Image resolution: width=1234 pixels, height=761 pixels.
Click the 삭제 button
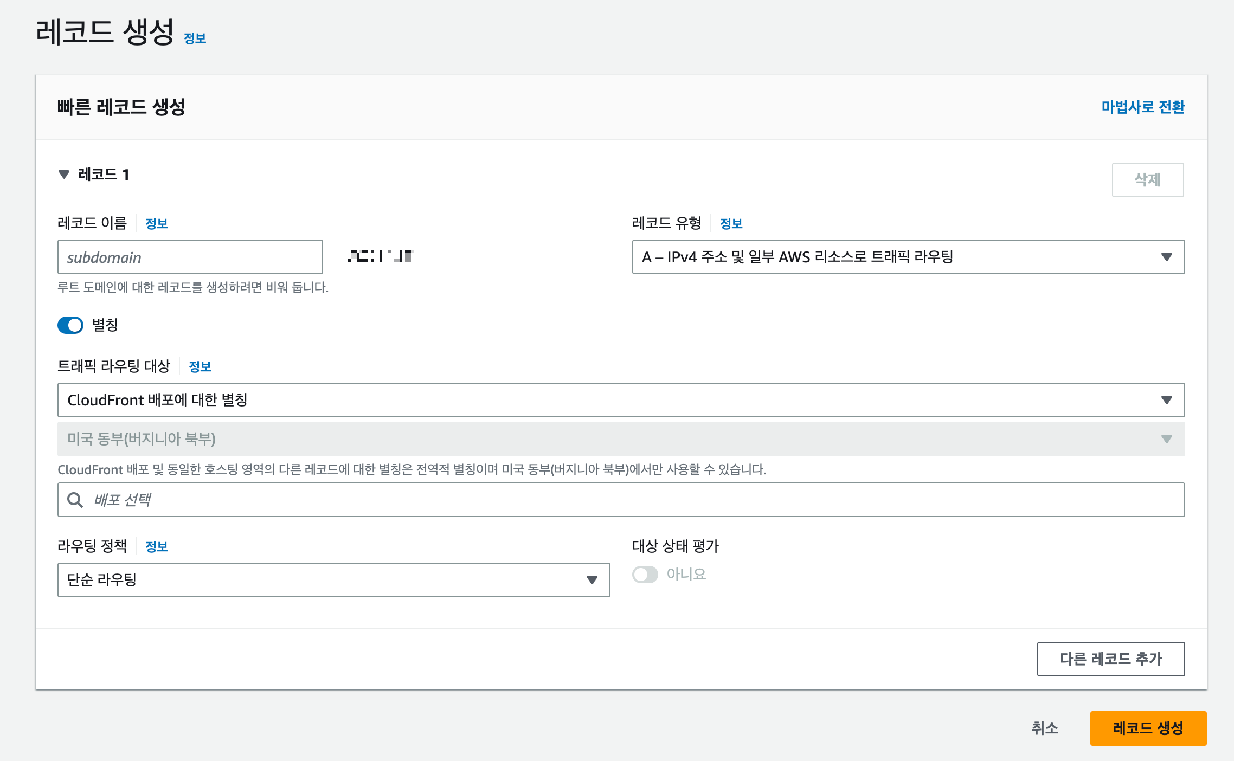[1148, 180]
